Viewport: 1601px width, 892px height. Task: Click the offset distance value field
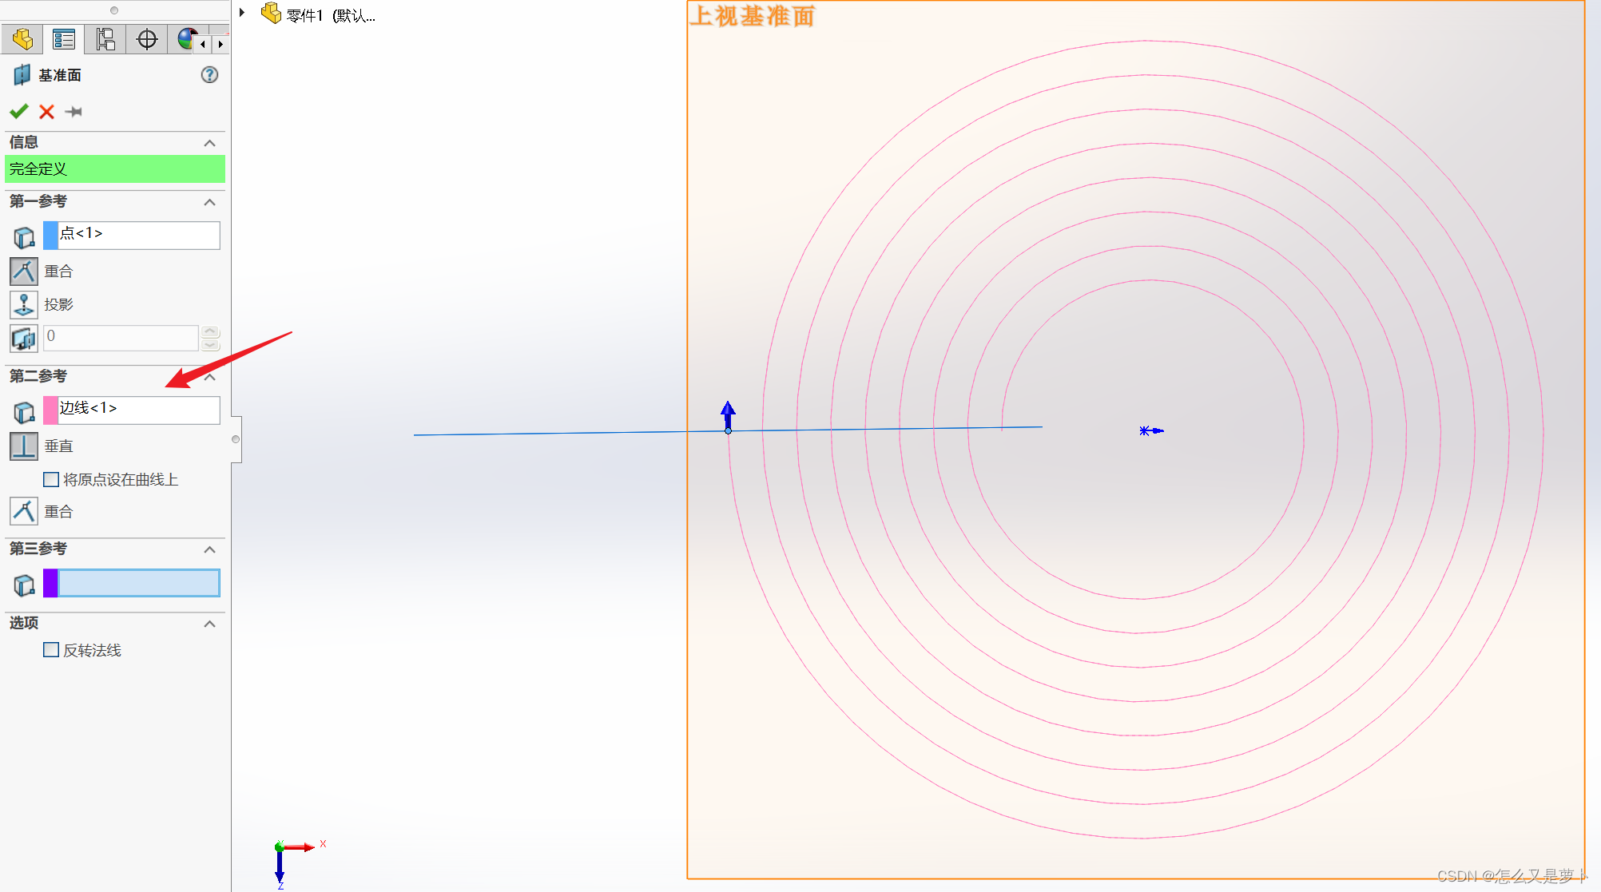click(x=121, y=337)
